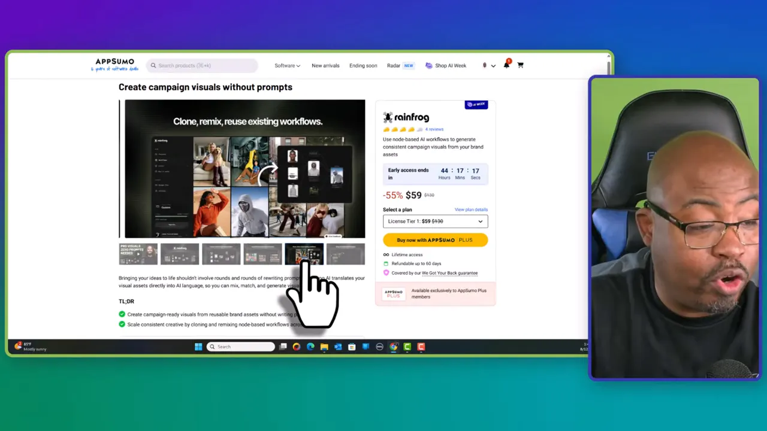
Task: Go to Ending soon deals
Action: [x=363, y=65]
